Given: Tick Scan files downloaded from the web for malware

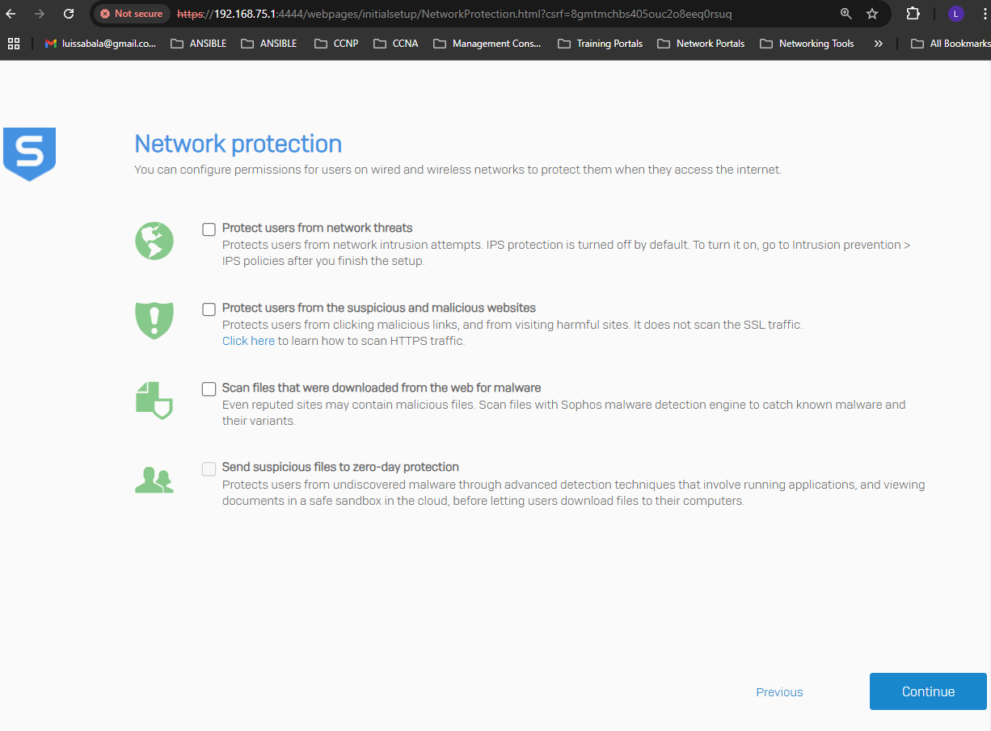Looking at the screenshot, I should (209, 389).
